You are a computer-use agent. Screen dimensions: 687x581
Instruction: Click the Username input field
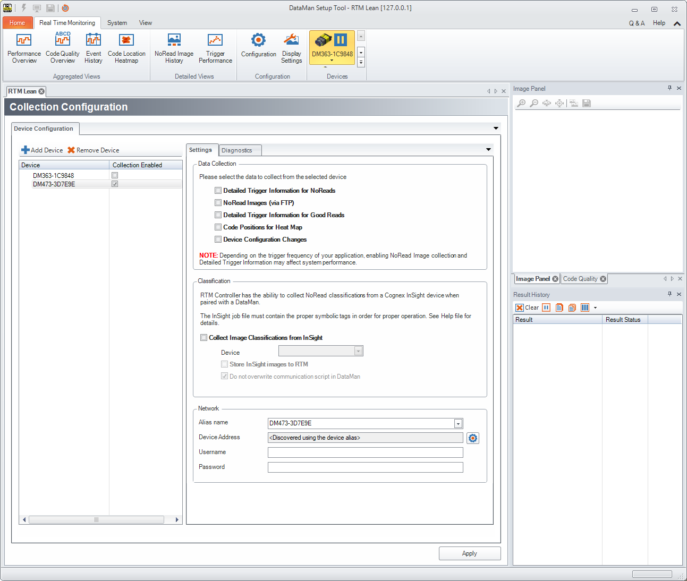(x=365, y=452)
